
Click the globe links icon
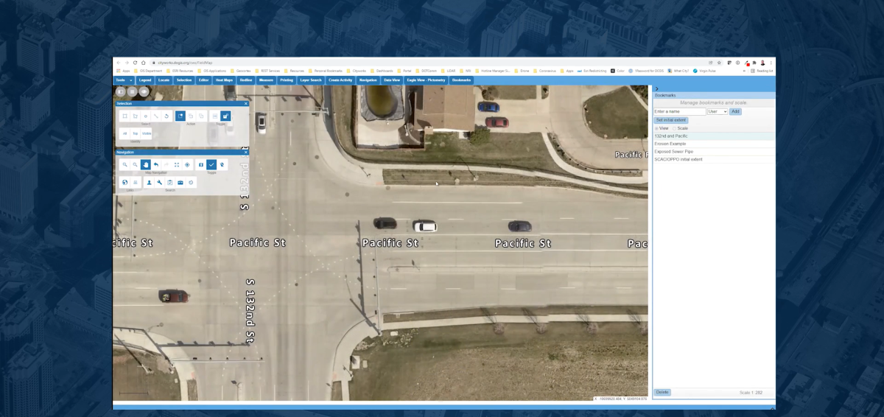coord(125,183)
